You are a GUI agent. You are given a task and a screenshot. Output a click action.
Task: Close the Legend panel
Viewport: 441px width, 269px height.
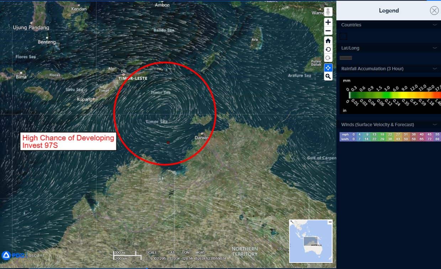[x=434, y=11]
